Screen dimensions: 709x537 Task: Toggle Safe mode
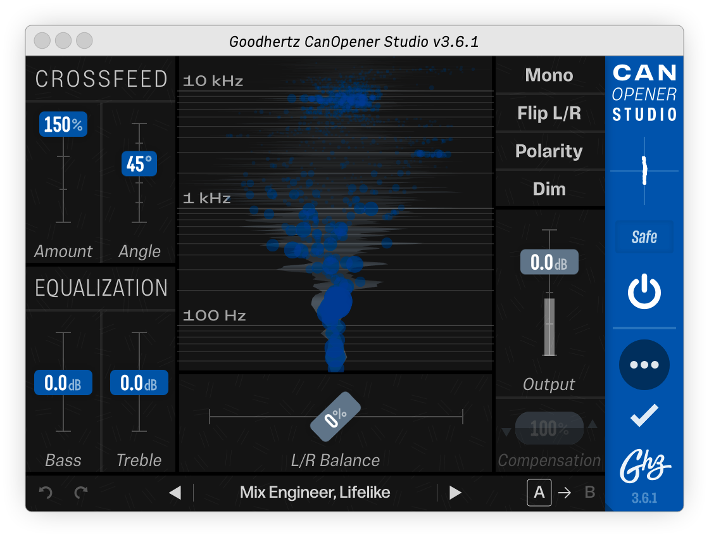[x=644, y=237]
